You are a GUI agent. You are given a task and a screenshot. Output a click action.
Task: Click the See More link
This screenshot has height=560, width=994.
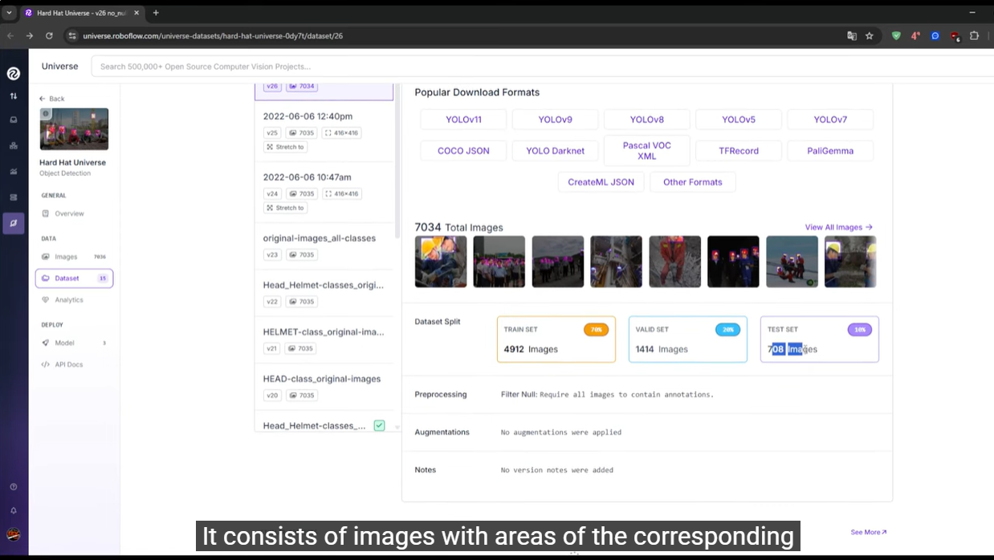click(x=869, y=532)
